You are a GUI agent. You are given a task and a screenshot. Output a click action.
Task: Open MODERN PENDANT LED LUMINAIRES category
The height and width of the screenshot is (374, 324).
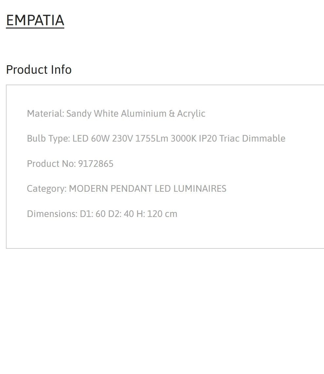click(148, 189)
